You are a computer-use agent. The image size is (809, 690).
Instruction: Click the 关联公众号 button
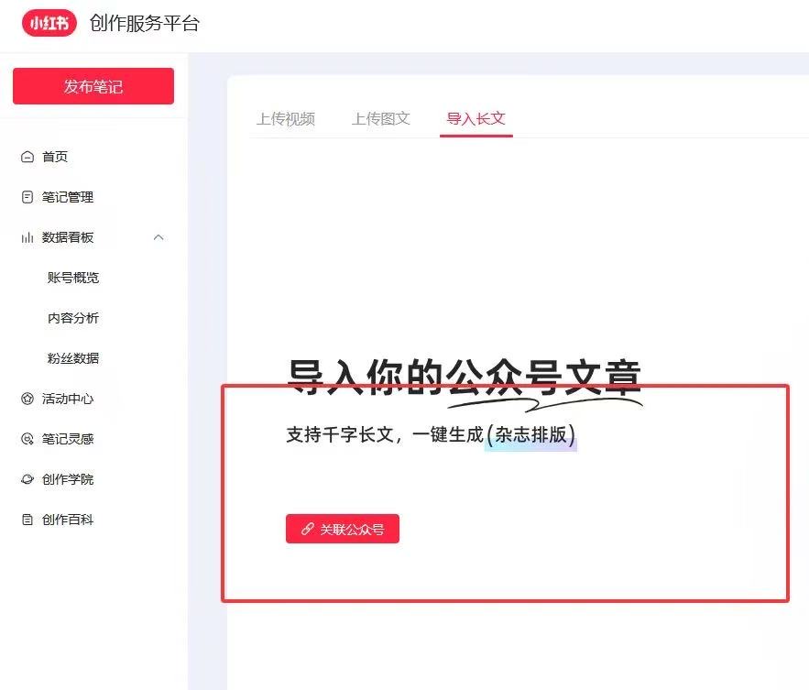(x=343, y=529)
